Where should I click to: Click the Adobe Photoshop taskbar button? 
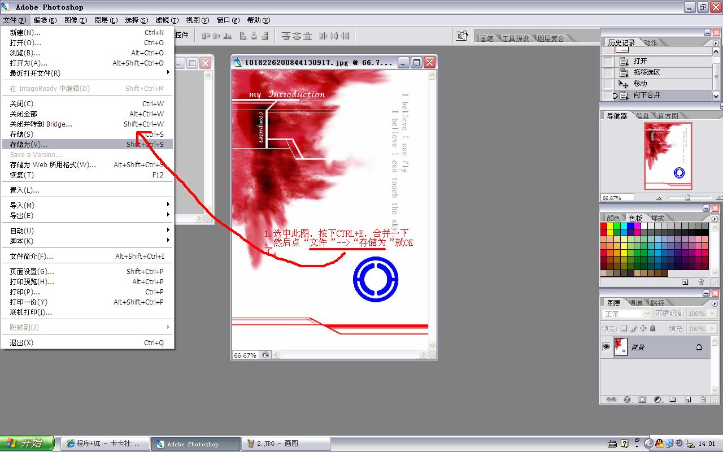point(196,444)
